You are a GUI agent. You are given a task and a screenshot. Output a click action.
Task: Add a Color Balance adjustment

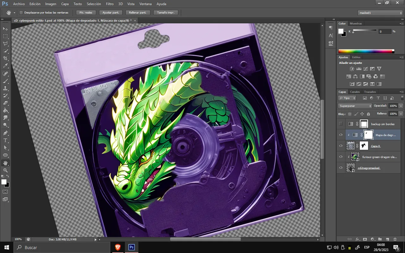tap(355, 76)
